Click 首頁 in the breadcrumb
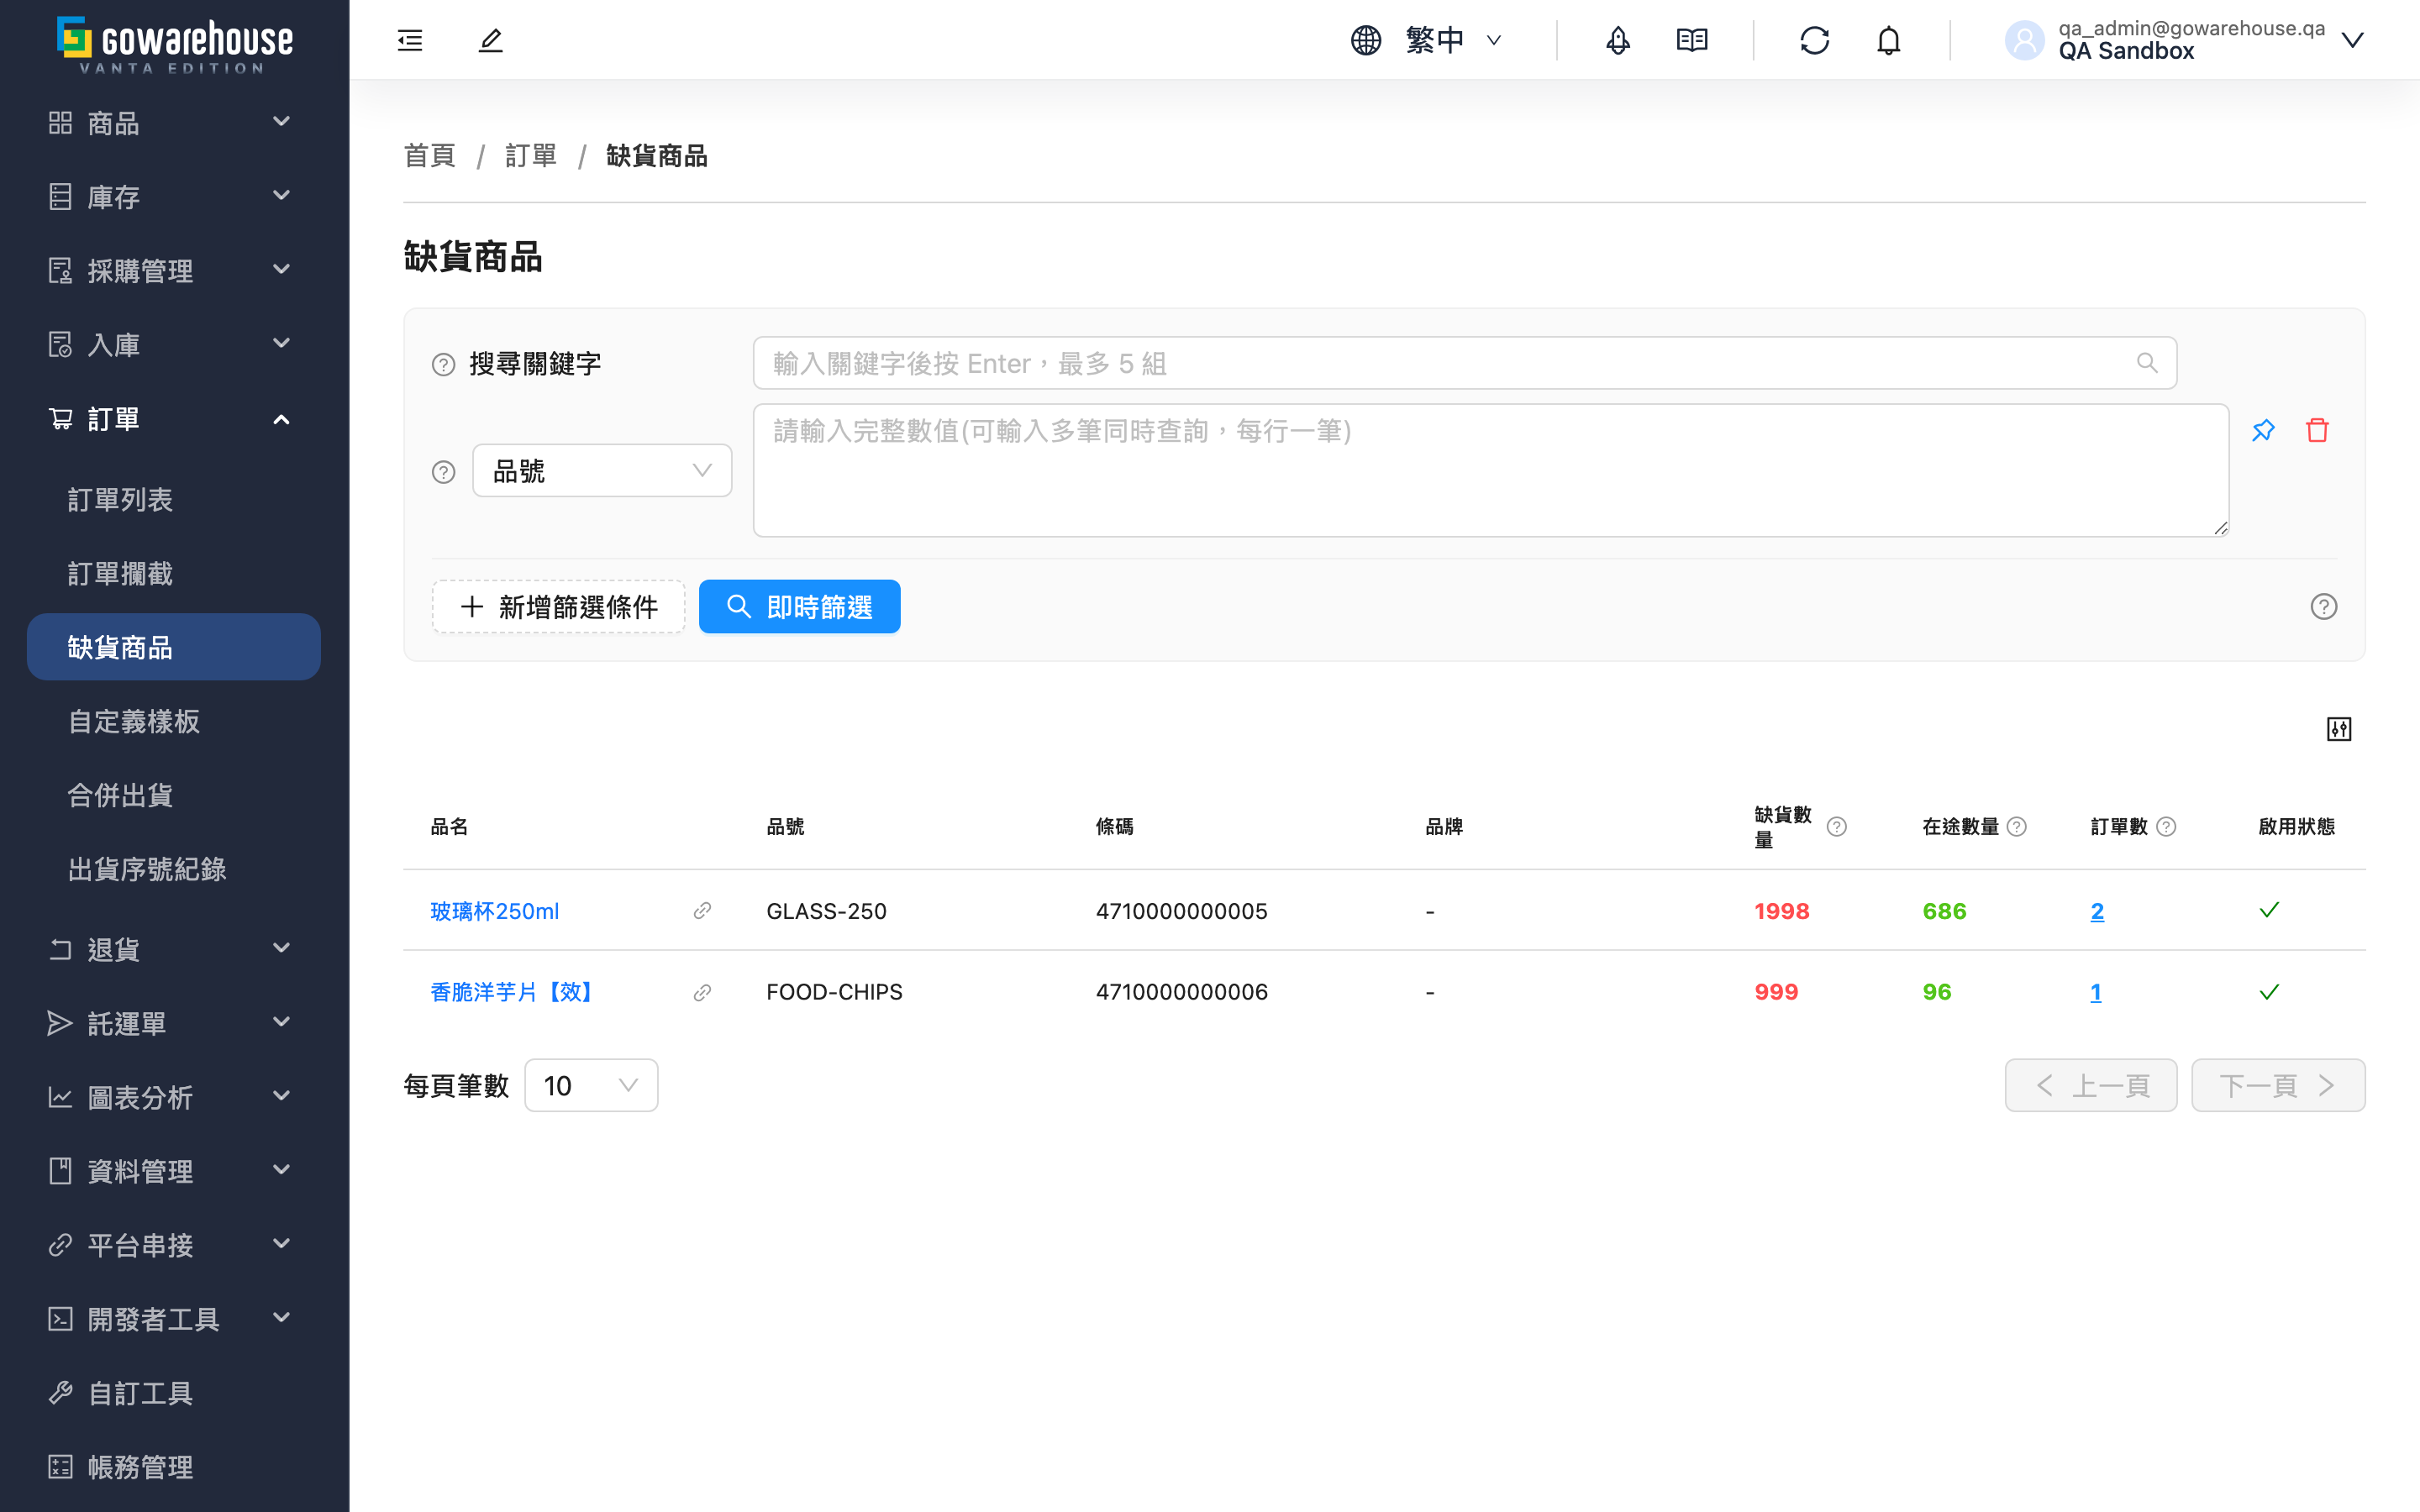This screenshot has height=1512, width=2420. coord(429,155)
